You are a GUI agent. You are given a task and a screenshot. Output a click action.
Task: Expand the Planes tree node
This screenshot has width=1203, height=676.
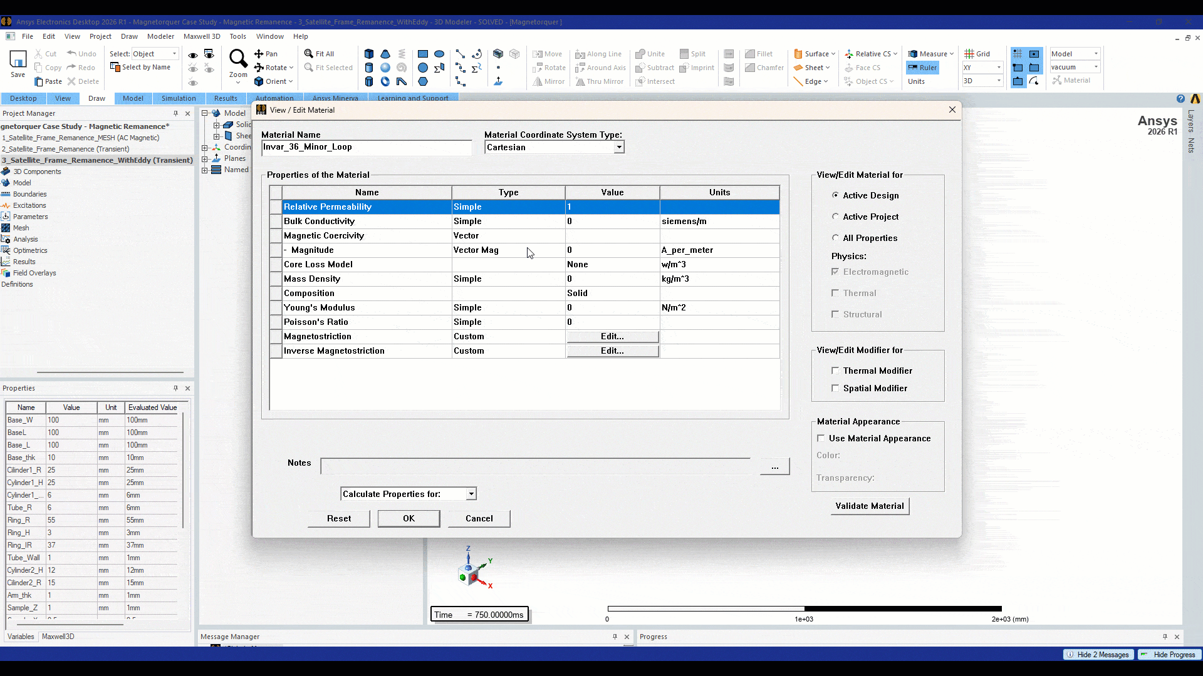(205, 158)
